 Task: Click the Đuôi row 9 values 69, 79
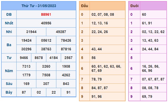pos(147,96)
